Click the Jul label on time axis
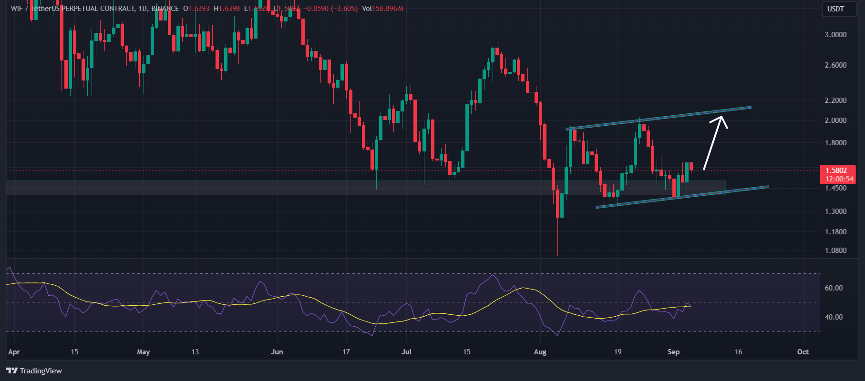 tap(406, 352)
